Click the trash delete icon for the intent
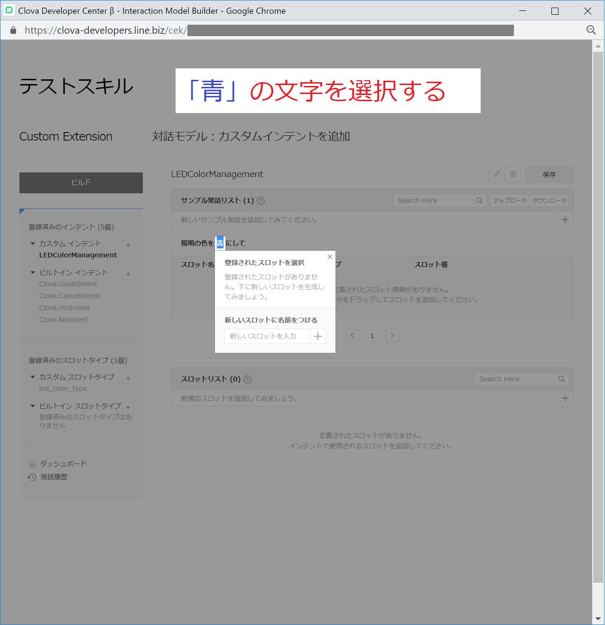This screenshot has width=605, height=625. tap(513, 174)
